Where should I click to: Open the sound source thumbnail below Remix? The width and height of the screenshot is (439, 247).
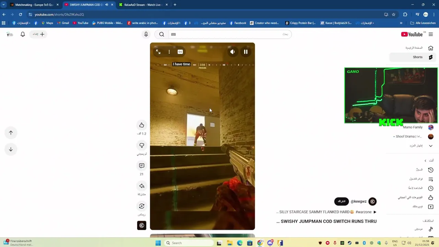pyautogui.click(x=142, y=225)
